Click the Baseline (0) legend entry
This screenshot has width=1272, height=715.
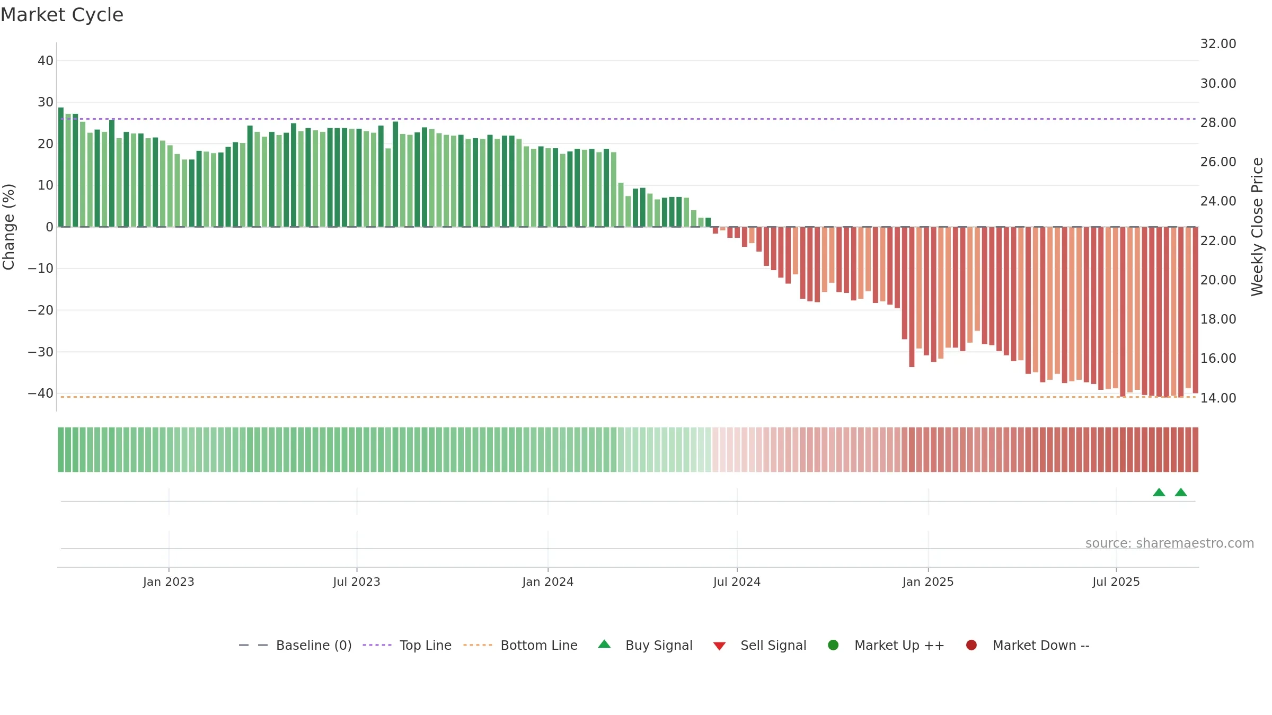[295, 645]
